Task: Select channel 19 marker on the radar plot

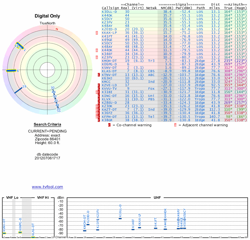Action: pyautogui.click(x=24, y=87)
